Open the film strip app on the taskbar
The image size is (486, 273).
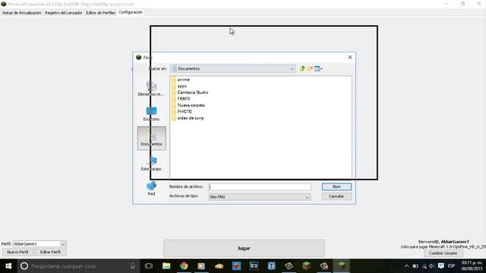tap(254, 266)
